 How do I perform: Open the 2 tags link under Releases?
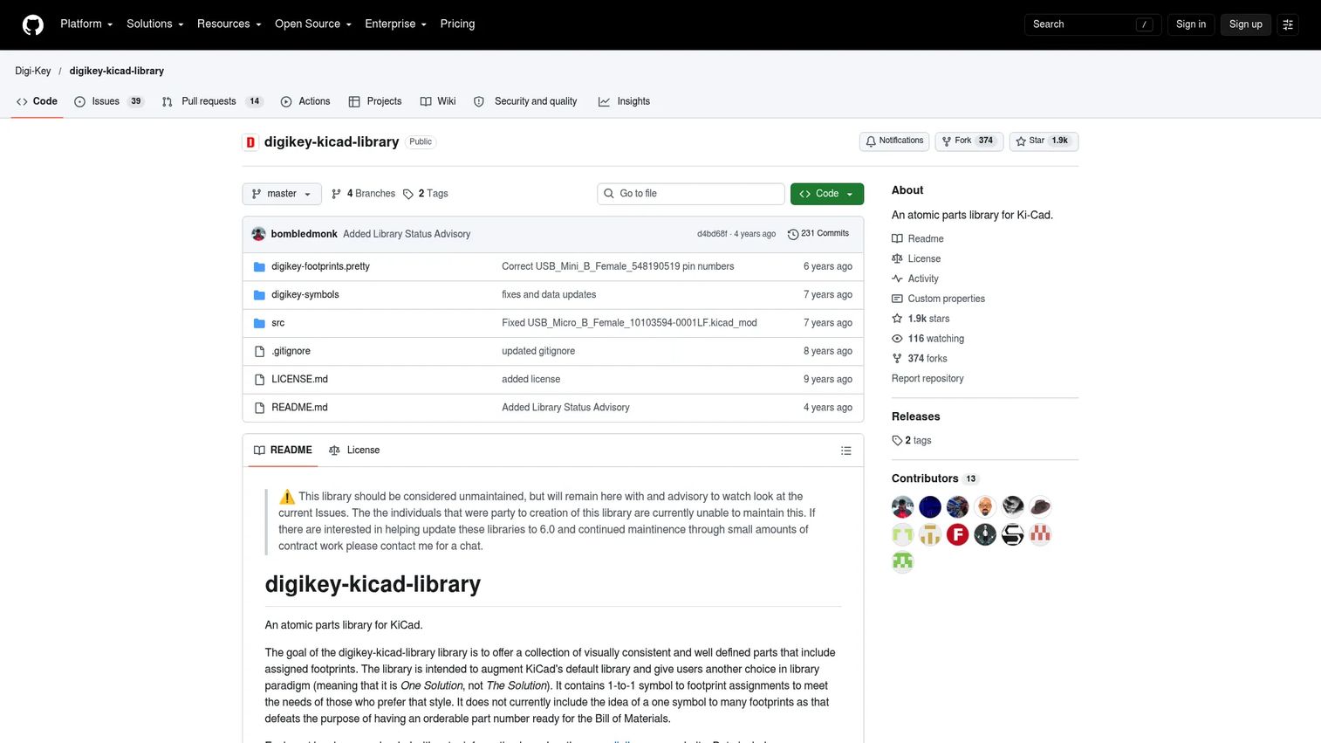pyautogui.click(x=912, y=441)
